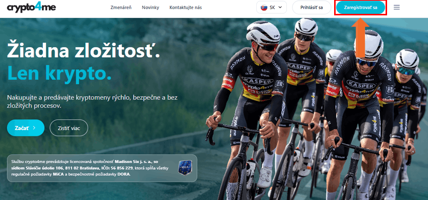Click the crypto4me logo
This screenshot has height=200, width=428.
pyautogui.click(x=32, y=7)
